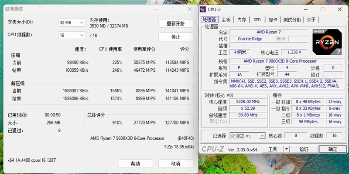The width and height of the screenshot is (349, 174).
Task: Click the 确定 (OK) button in CPU-Z
Action: 333,149
